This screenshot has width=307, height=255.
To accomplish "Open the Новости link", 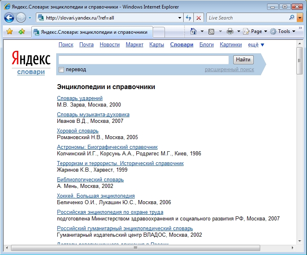I will 110,45.
